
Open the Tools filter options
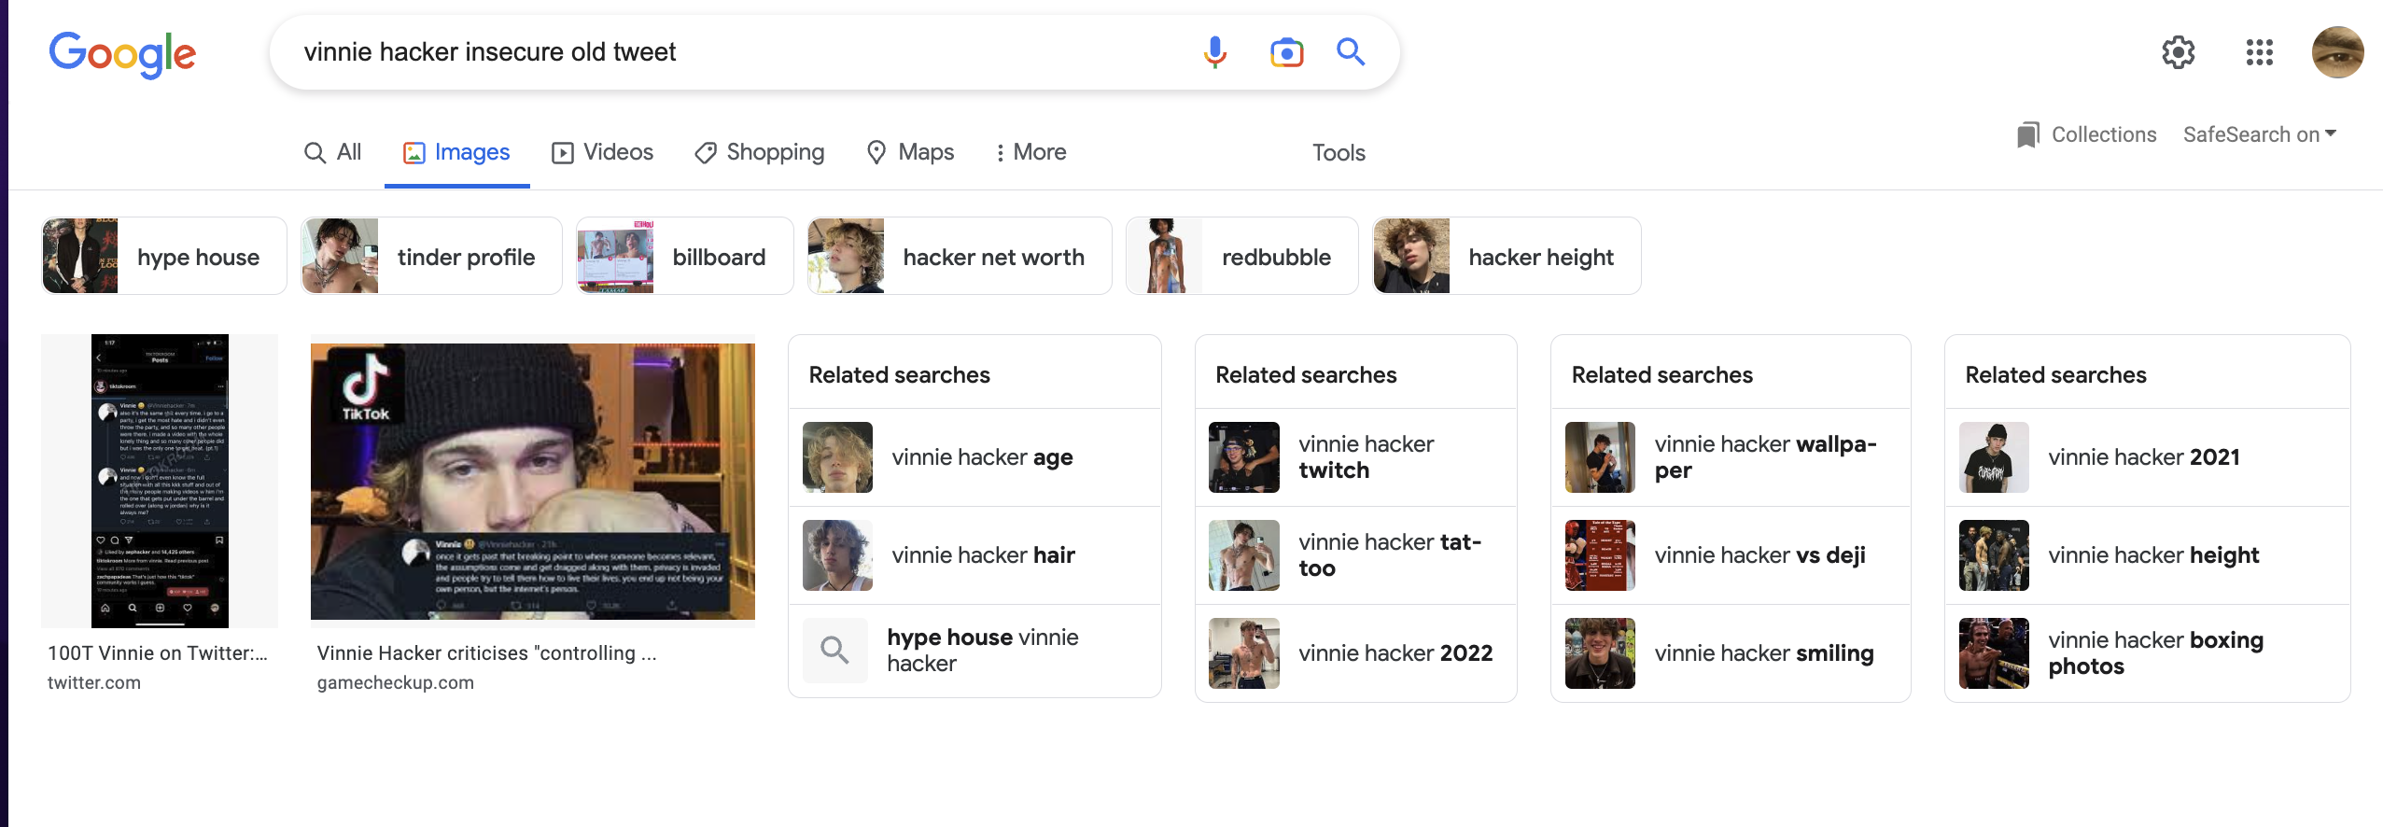tap(1339, 152)
